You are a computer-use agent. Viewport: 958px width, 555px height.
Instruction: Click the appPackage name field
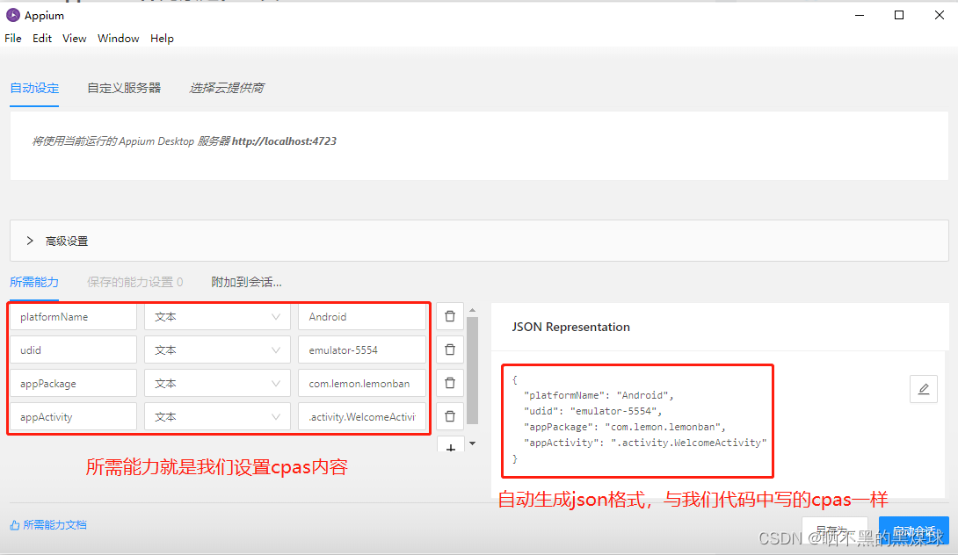pos(73,384)
